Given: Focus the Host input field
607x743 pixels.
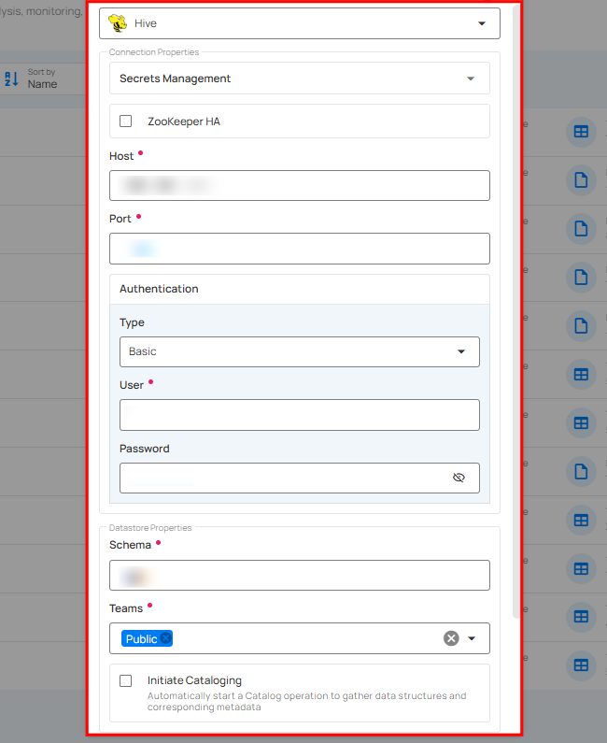Looking at the screenshot, I should [x=299, y=185].
